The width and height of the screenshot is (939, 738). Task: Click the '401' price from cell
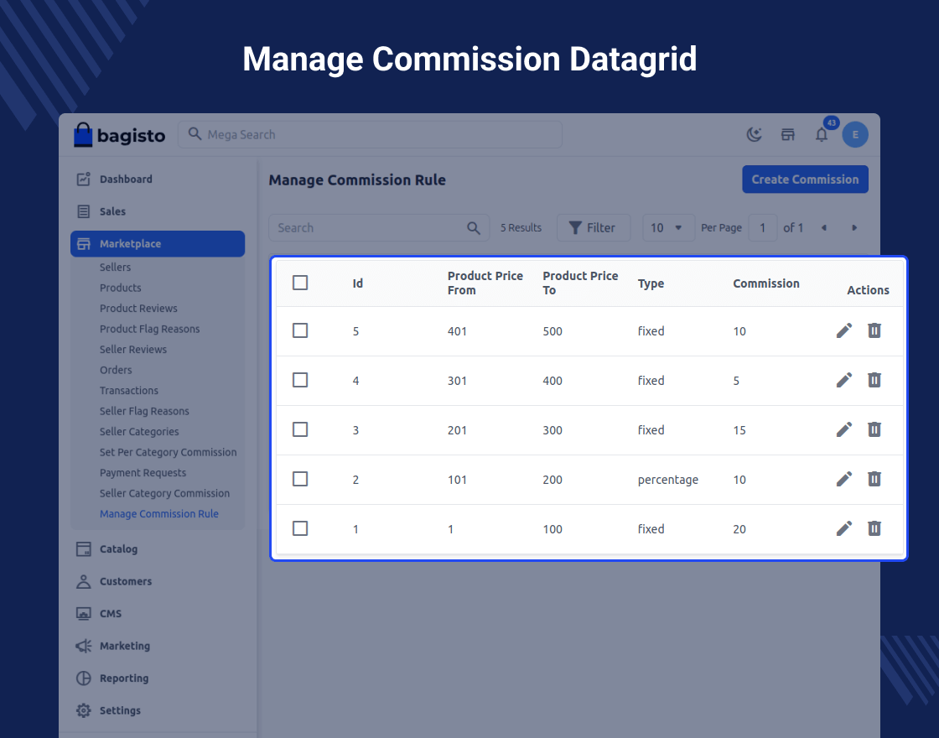click(x=457, y=331)
